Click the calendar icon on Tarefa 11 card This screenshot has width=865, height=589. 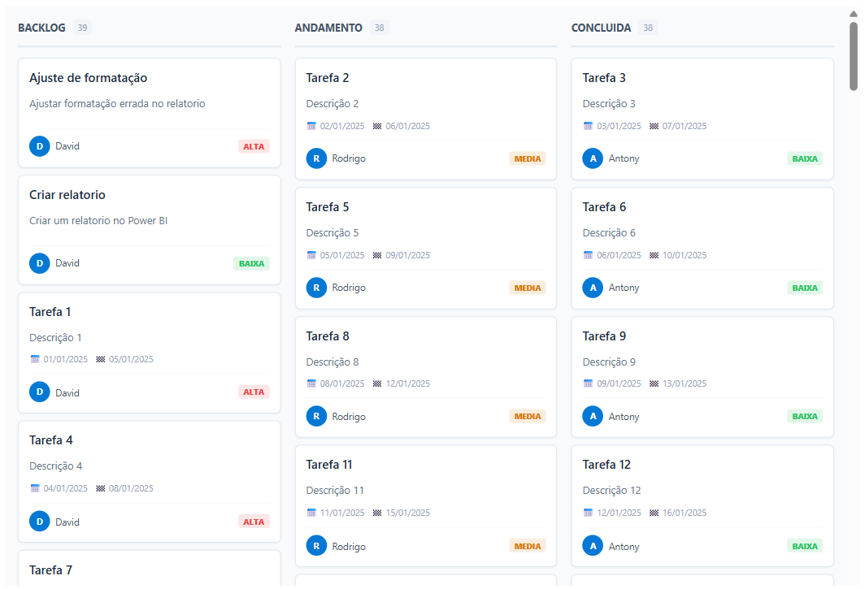(x=311, y=513)
